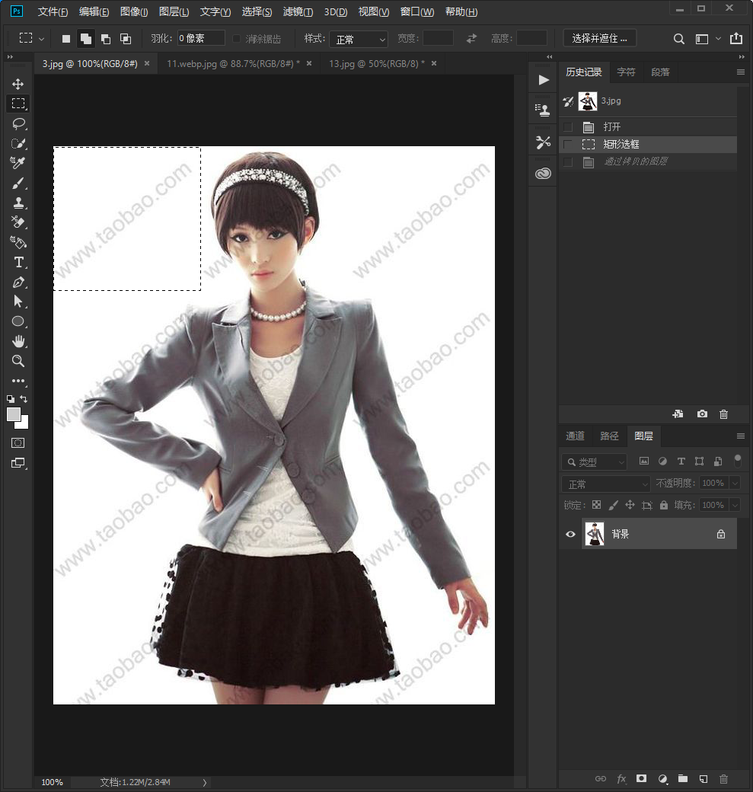Select the Hand tool

18,341
